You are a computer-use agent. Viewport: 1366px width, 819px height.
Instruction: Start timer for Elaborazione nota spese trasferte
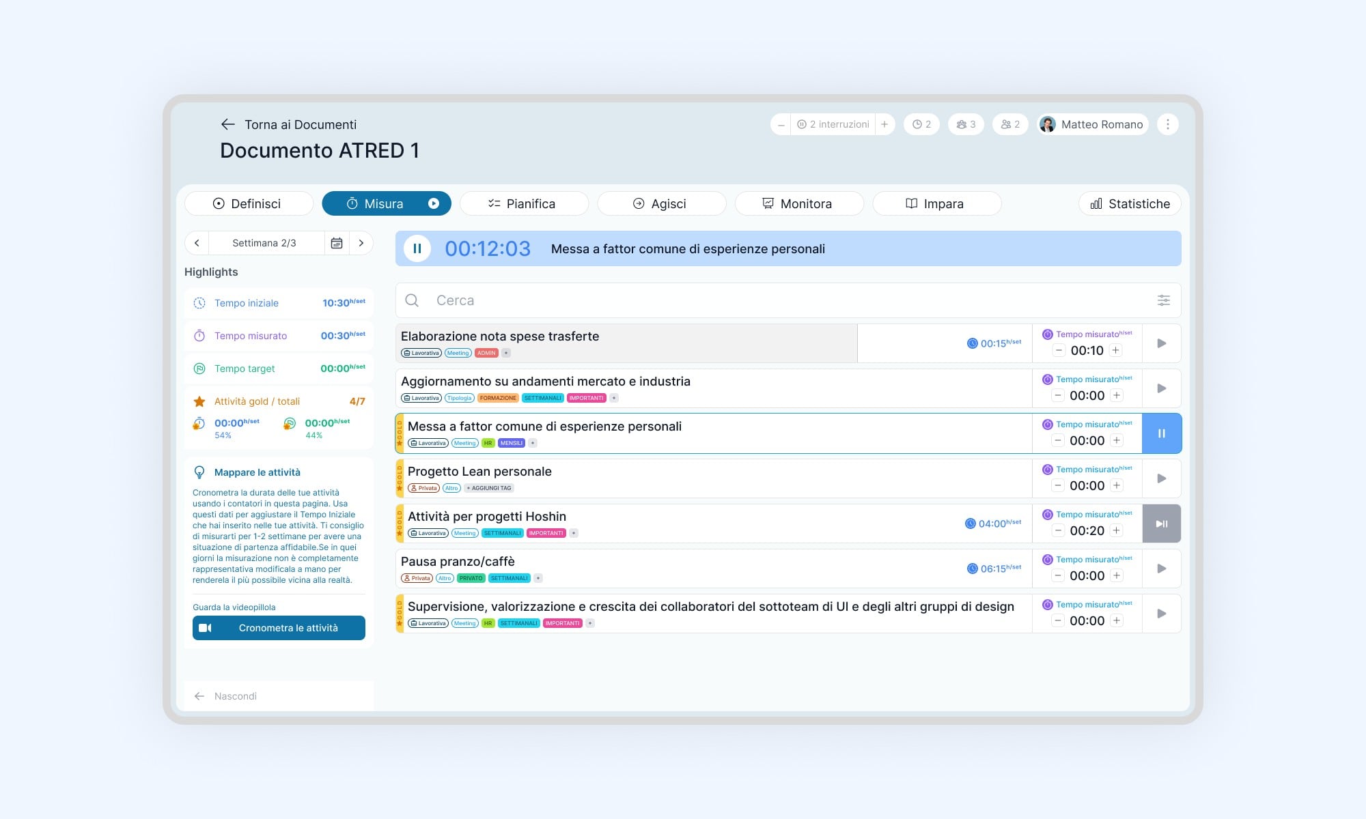point(1161,343)
